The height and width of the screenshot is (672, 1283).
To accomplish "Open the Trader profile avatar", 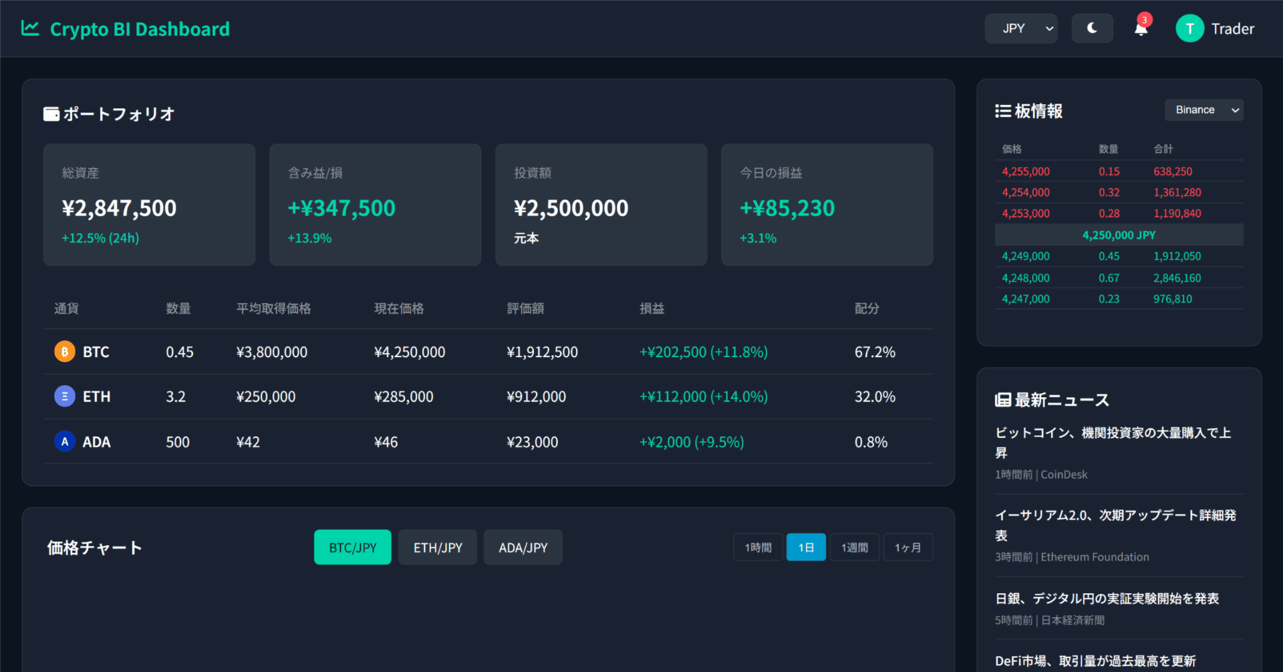I will click(x=1189, y=28).
